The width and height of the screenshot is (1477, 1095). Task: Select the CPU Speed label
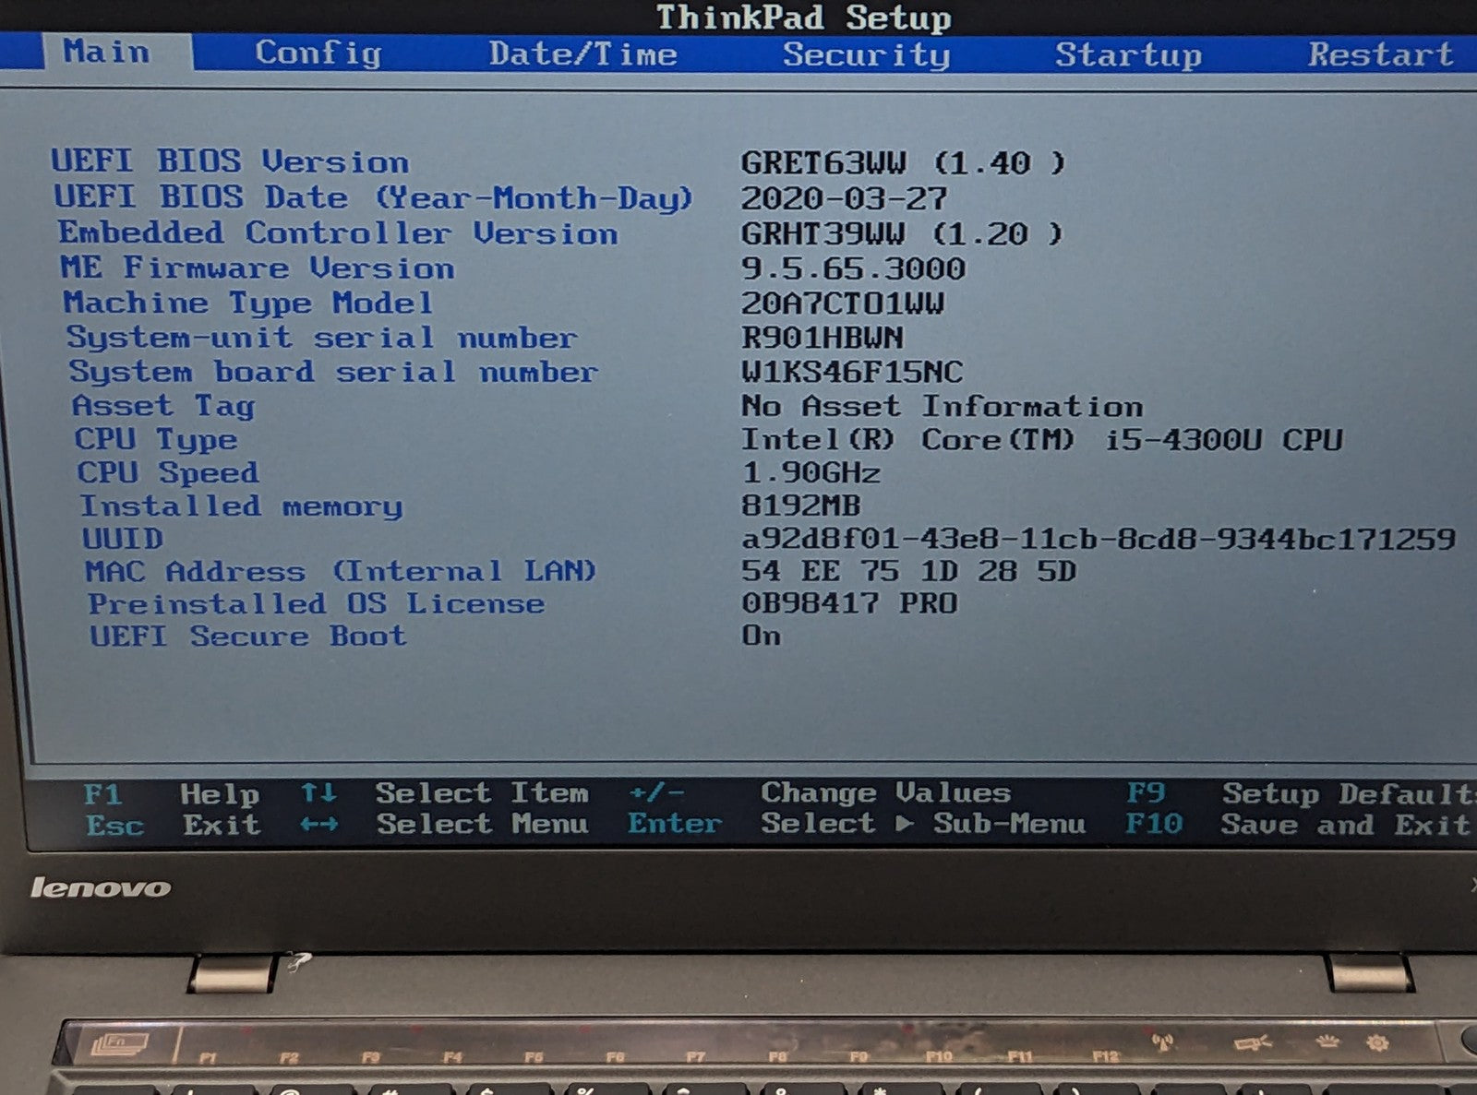168,472
